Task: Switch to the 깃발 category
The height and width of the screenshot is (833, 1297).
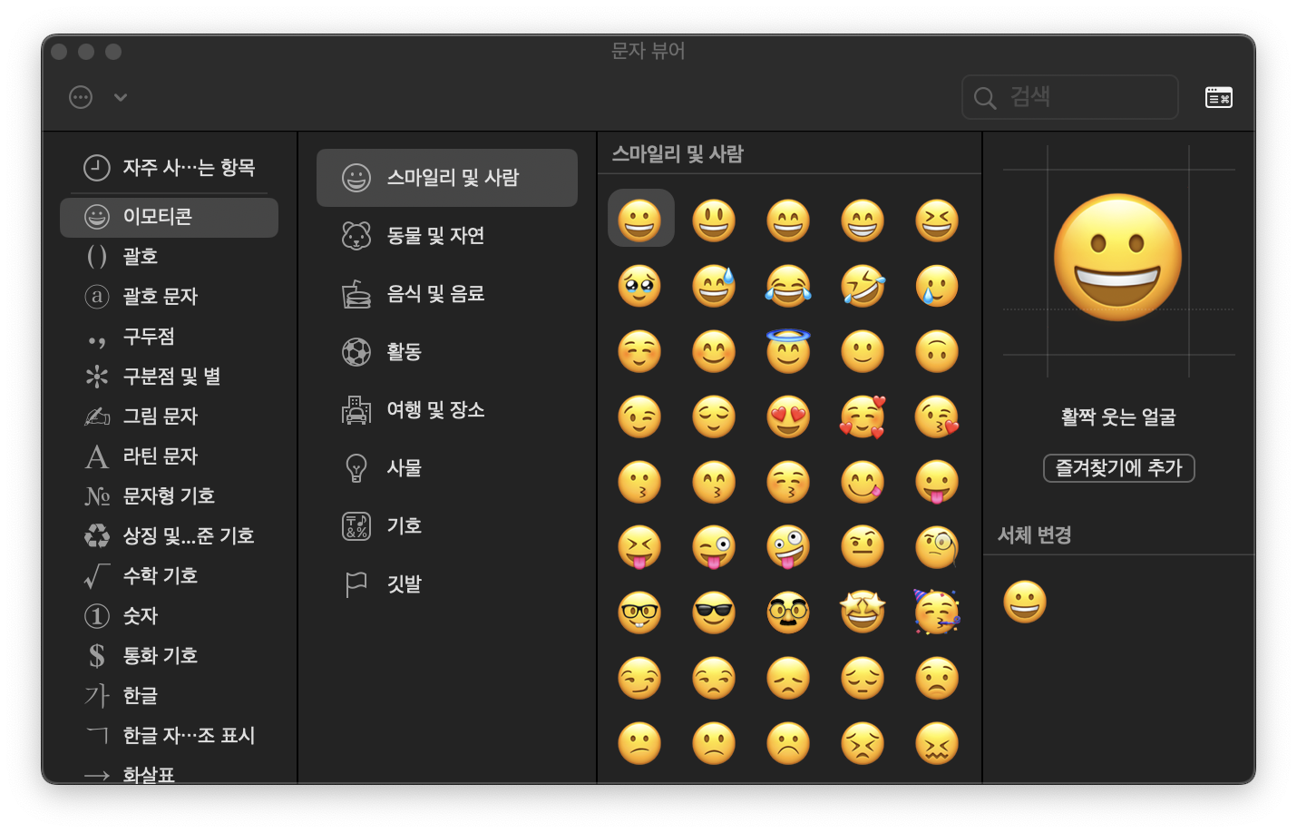Action: point(447,584)
